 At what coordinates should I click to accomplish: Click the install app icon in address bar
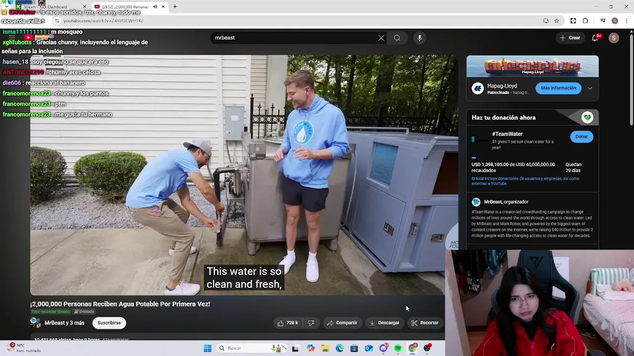point(546,21)
